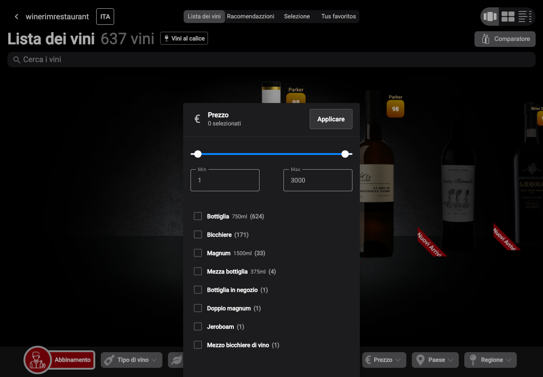Click the search magnifier icon

16,60
